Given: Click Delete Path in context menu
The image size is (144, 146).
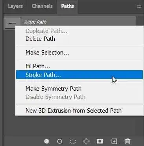Looking at the screenshot, I should click(x=79, y=39).
